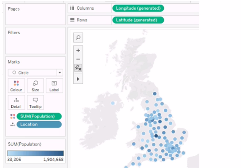
Task: Click the Longitude (generated) pill
Action: click(x=138, y=8)
